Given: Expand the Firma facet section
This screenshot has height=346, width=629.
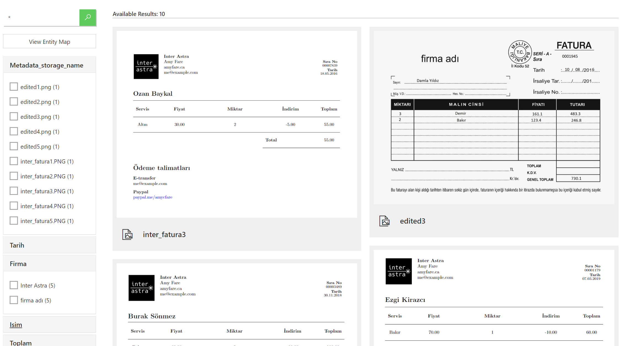Looking at the screenshot, I should [x=18, y=264].
